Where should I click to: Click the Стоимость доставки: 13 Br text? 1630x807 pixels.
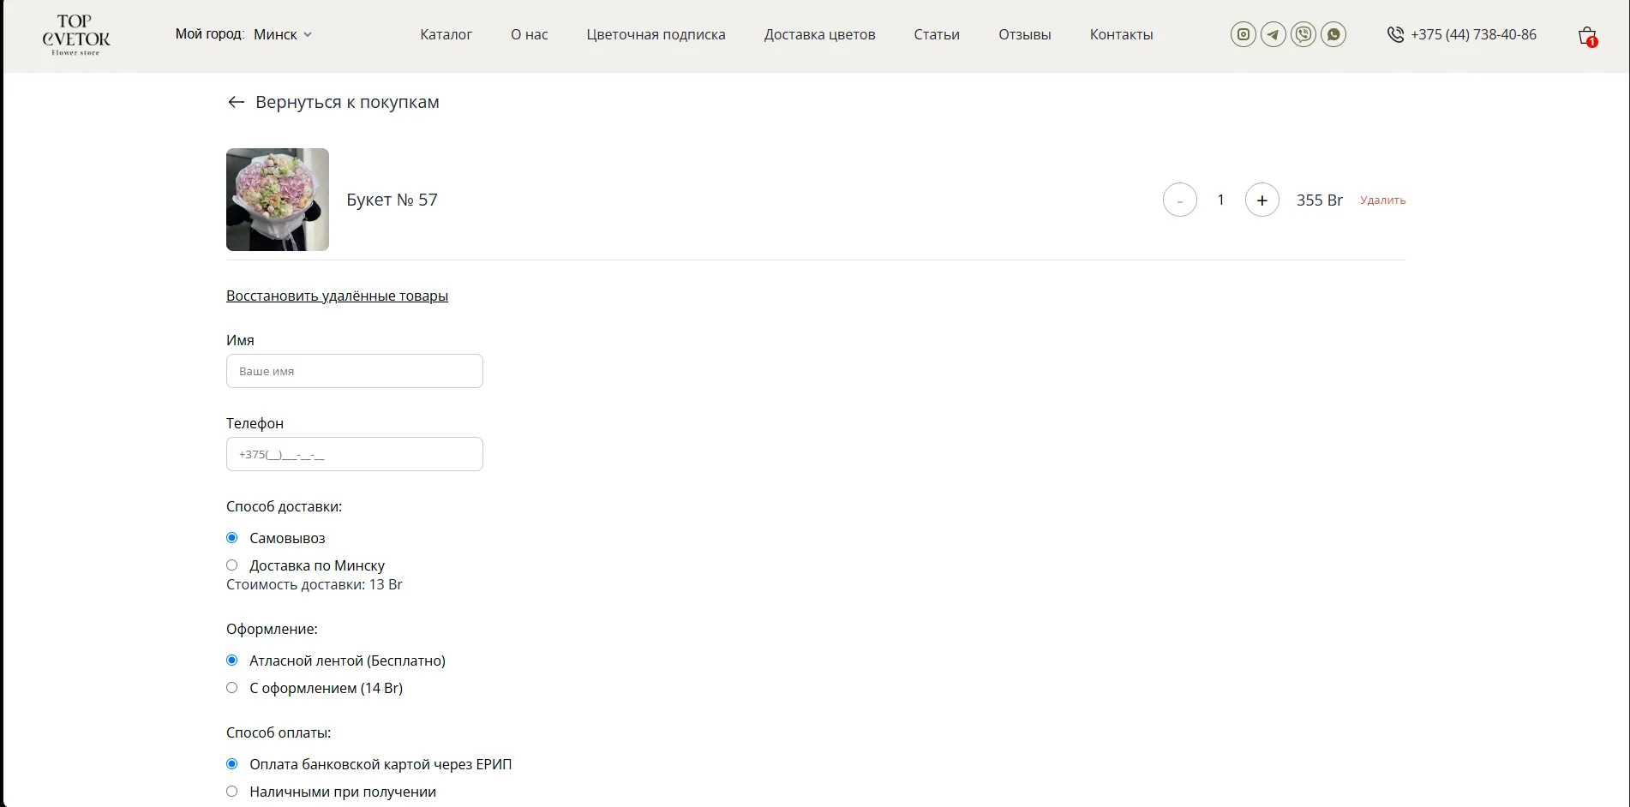(315, 584)
